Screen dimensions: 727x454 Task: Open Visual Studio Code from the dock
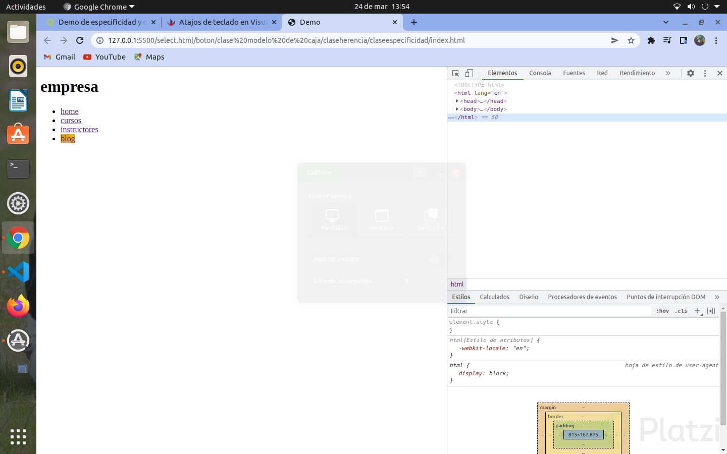click(18, 272)
